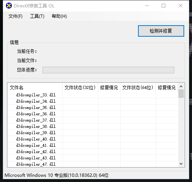Select d3dcompiler_37.dll row
The image size is (192, 182).
93,120
